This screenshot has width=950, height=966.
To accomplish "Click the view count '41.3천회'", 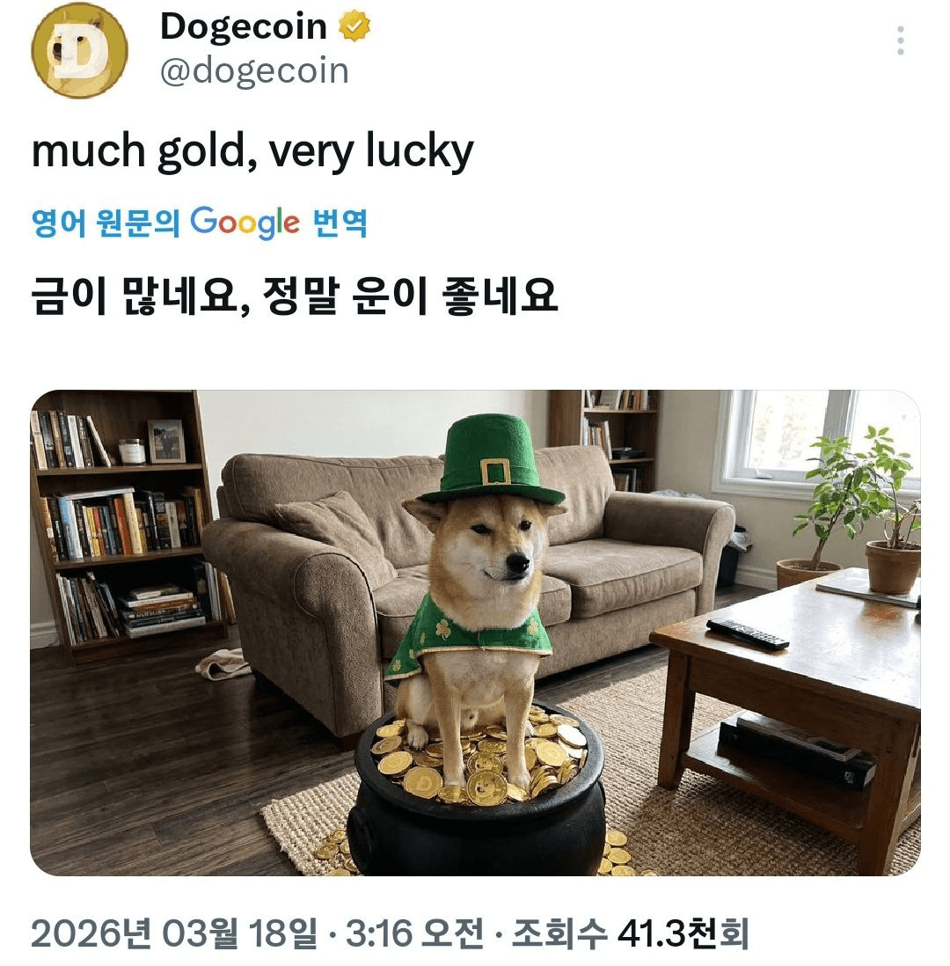I will click(x=683, y=933).
